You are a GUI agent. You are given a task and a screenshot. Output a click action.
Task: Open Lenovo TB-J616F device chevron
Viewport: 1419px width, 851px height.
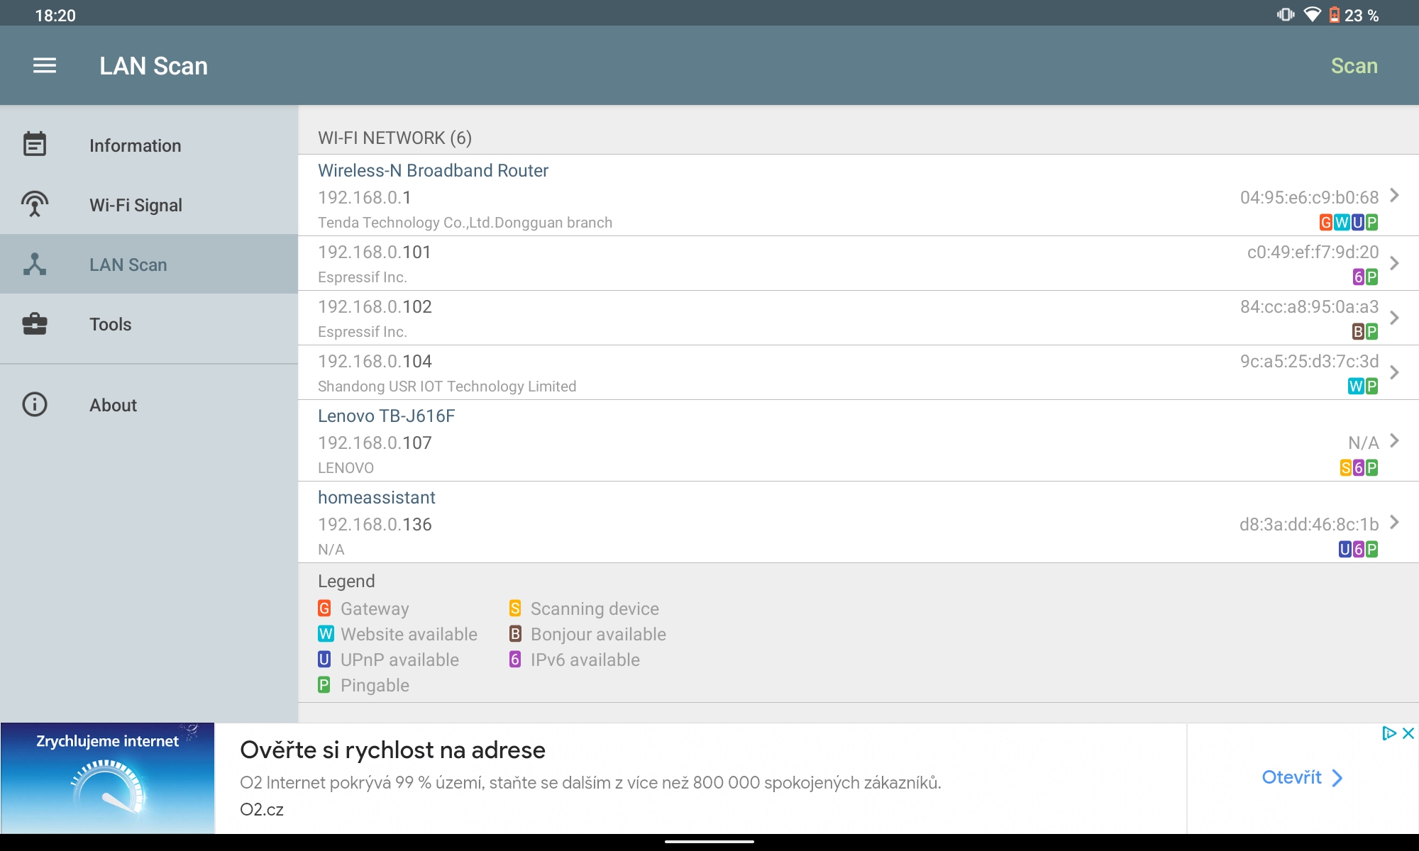coord(1394,440)
